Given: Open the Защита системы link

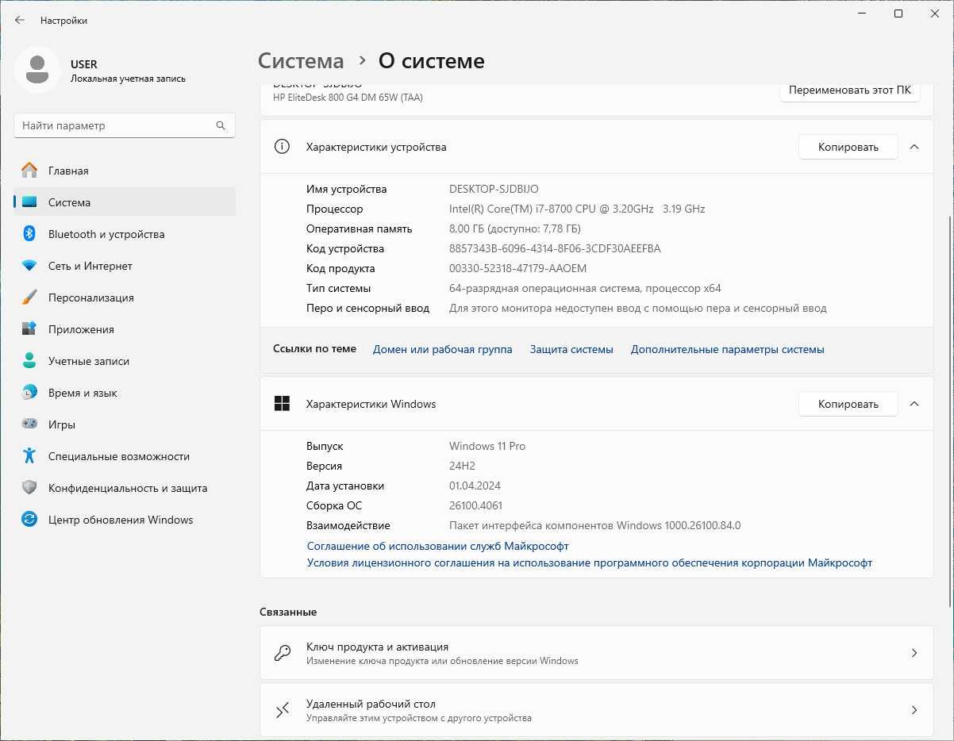Looking at the screenshot, I should point(571,349).
